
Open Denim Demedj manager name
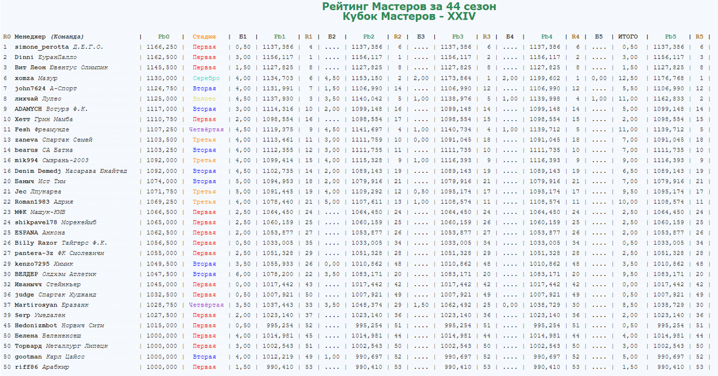pyautogui.click(x=38, y=171)
